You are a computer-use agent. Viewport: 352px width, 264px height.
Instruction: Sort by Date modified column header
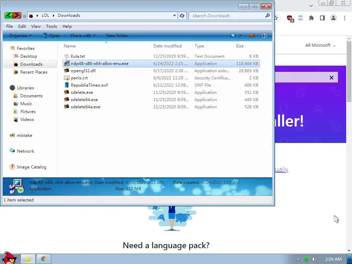[x=172, y=46]
